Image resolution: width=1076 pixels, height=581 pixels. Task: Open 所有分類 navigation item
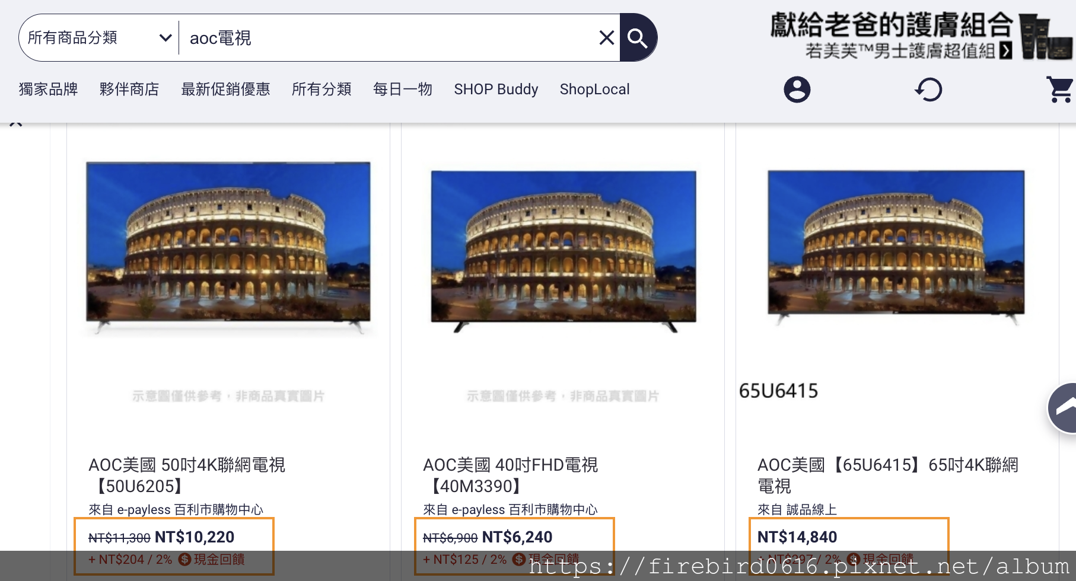click(321, 90)
